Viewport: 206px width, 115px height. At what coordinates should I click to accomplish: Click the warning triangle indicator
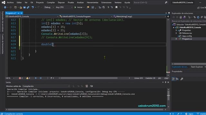(x=28, y=78)
